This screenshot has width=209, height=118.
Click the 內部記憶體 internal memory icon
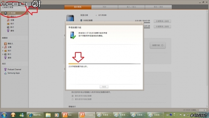pyautogui.click(x=81, y=20)
